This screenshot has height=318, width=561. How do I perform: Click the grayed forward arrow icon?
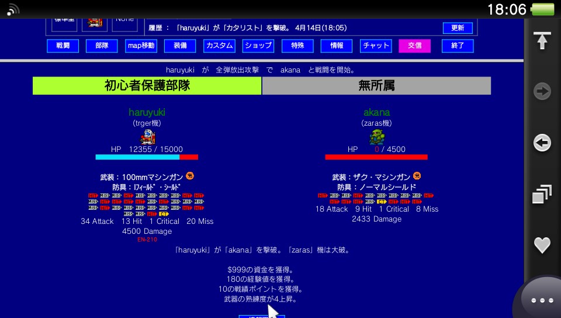542,91
